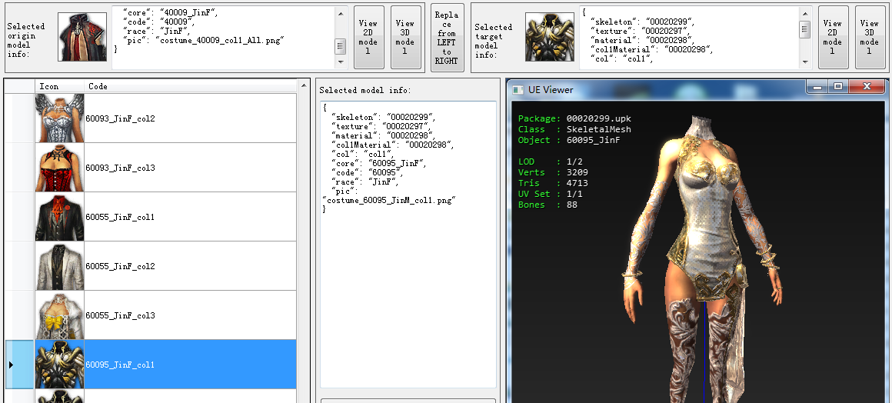
Task: Click the Tris 4713 value in viewer
Action: click(x=577, y=183)
